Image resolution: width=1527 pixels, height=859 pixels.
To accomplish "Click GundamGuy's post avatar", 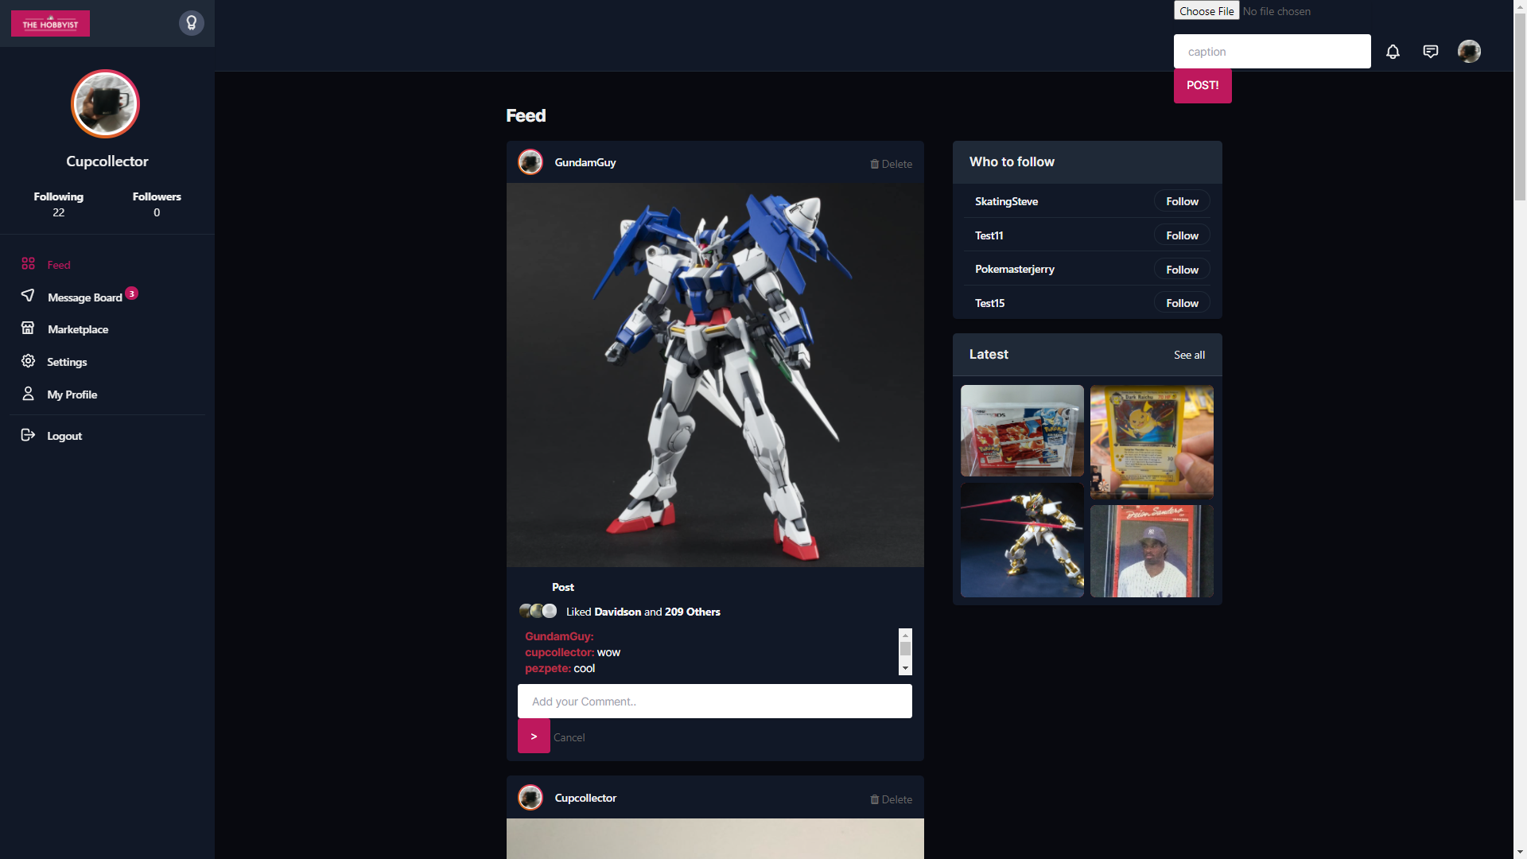I will (530, 162).
